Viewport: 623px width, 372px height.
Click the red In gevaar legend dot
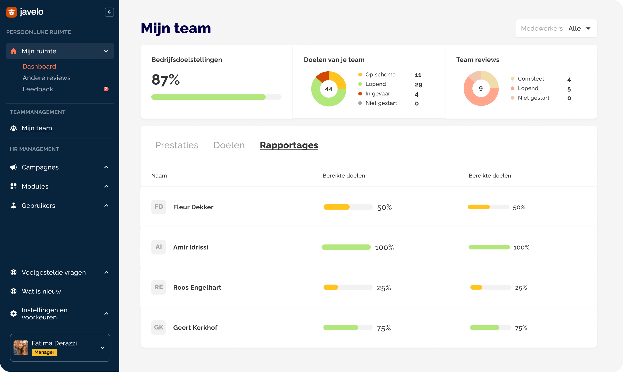(360, 94)
